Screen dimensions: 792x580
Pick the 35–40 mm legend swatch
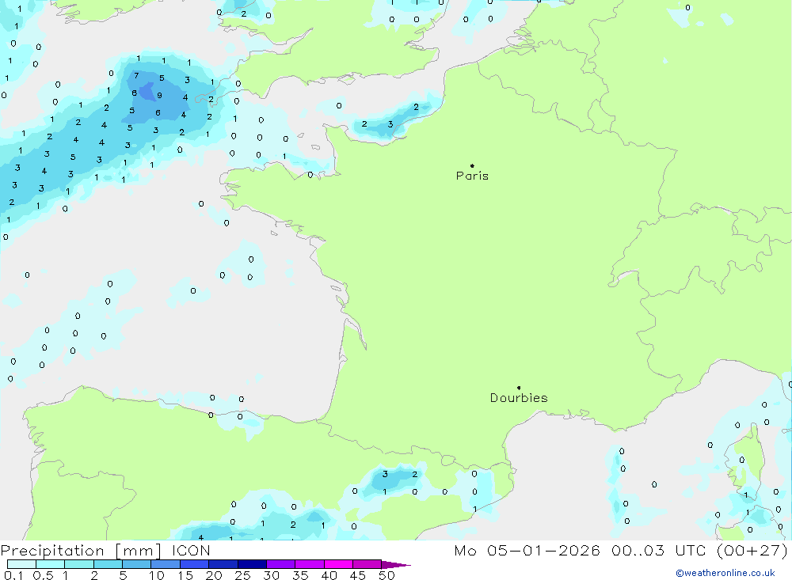(x=309, y=564)
